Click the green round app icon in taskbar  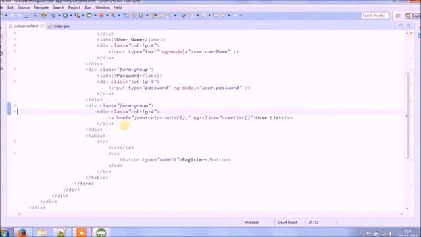click(101, 232)
